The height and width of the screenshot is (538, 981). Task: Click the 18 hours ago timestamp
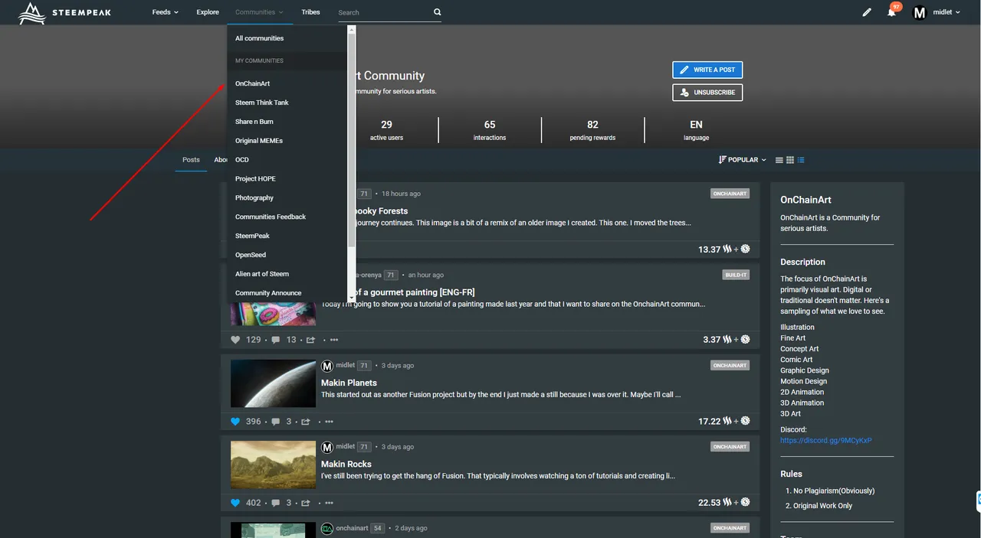click(401, 194)
